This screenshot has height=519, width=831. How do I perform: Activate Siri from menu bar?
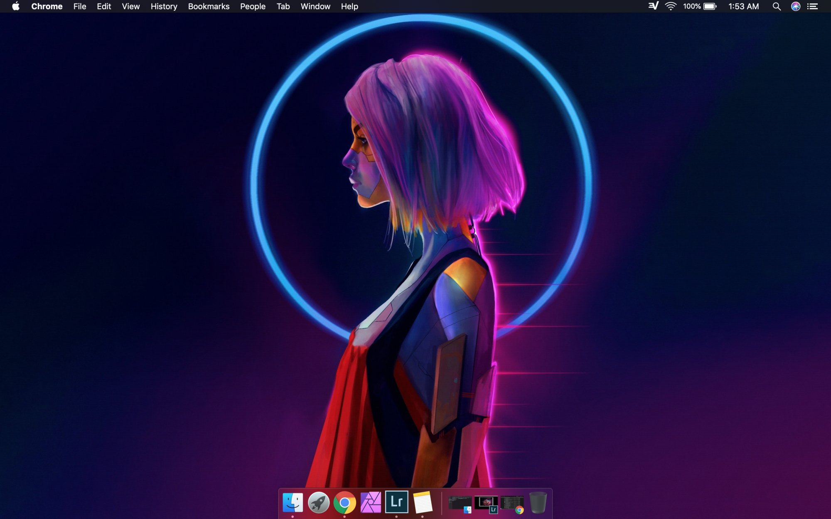click(x=795, y=6)
